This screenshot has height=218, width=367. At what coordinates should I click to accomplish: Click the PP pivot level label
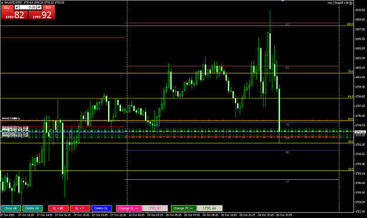coord(288,139)
